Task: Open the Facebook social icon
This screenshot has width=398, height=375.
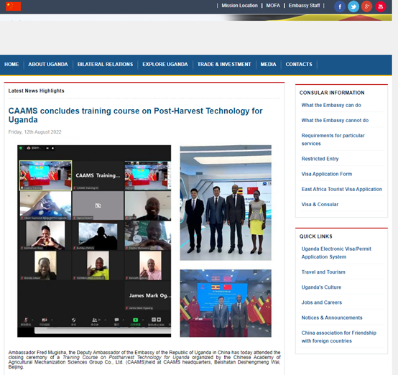Action: point(340,6)
